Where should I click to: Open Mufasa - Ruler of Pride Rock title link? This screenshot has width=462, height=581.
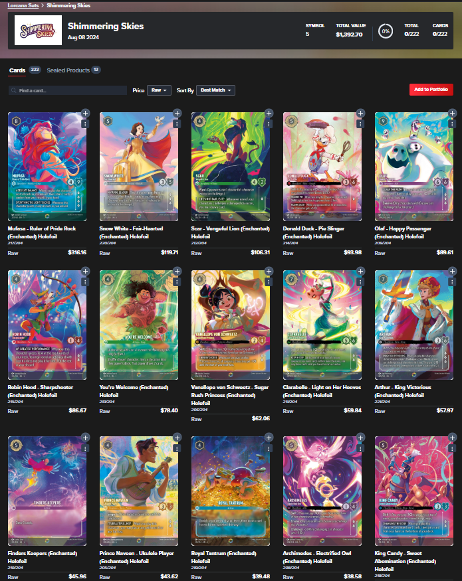click(42, 232)
